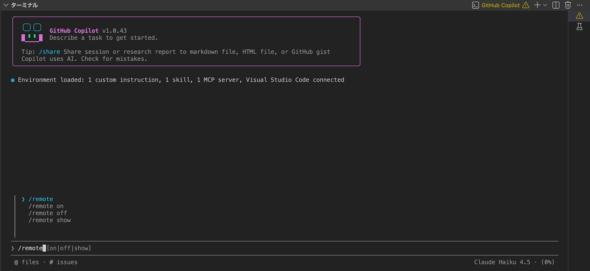This screenshot has width=590, height=271.
Task: Click the /share command in the tip
Action: pyautogui.click(x=50, y=52)
